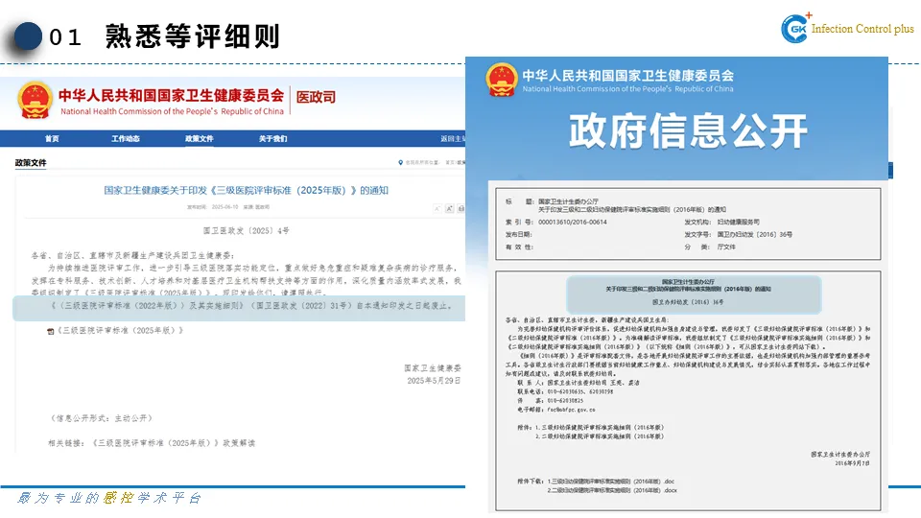This screenshot has height=518, width=921.
Task: Click the decrease font size icon
Action: click(437, 208)
